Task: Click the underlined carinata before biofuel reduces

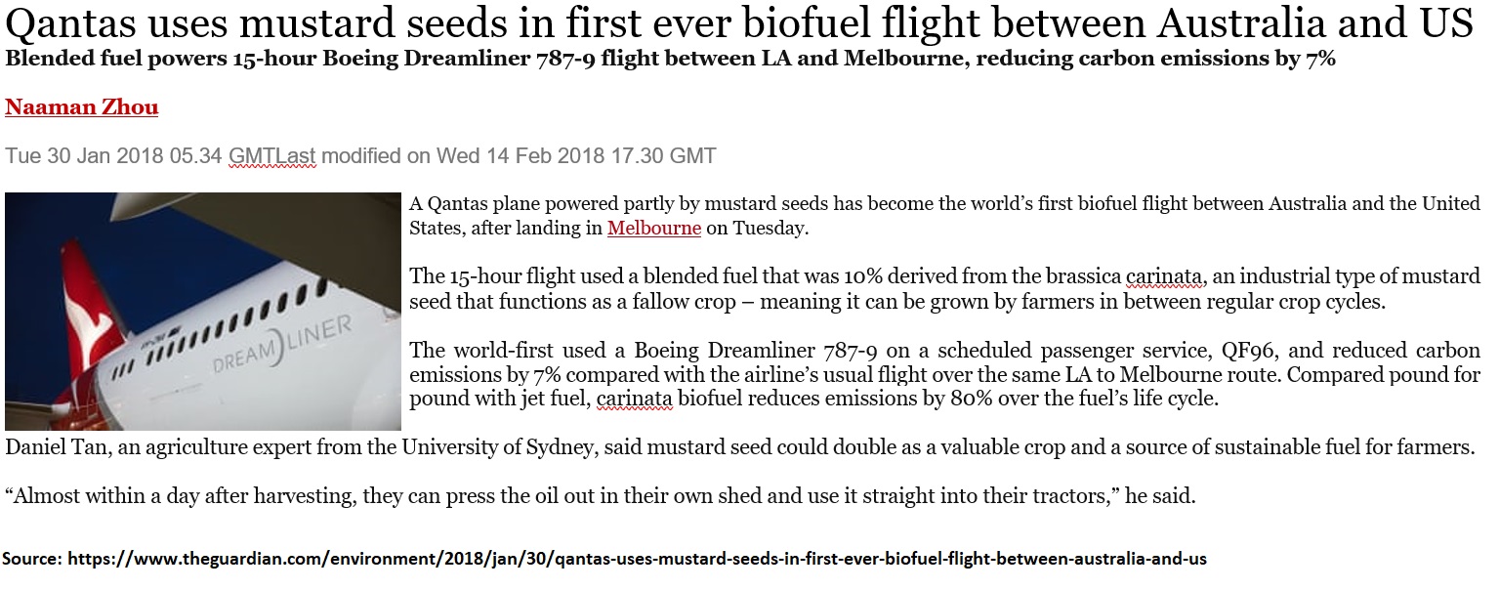Action: [635, 399]
